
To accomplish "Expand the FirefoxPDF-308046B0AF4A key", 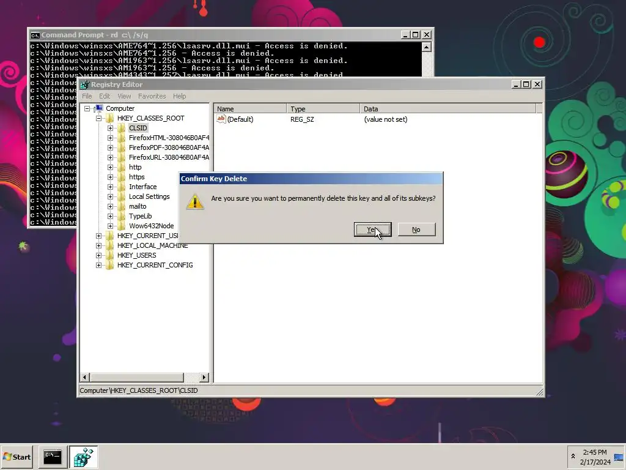I will click(110, 147).
